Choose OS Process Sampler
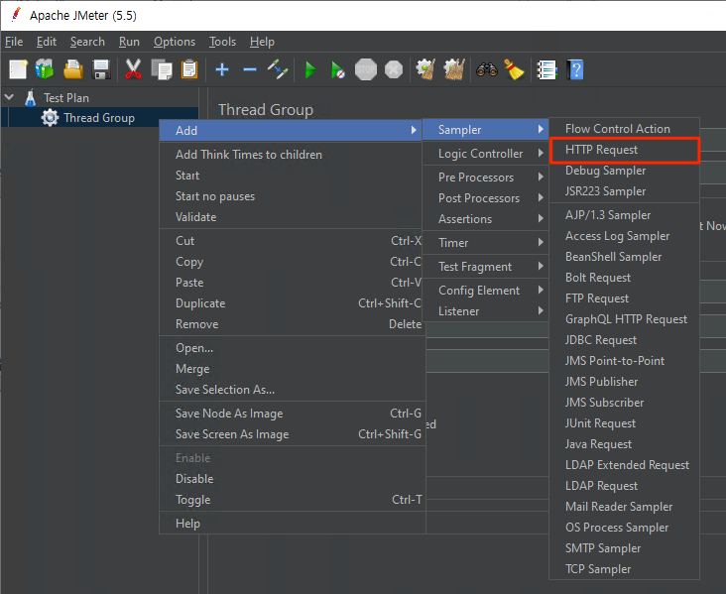The image size is (726, 594). coord(624,528)
